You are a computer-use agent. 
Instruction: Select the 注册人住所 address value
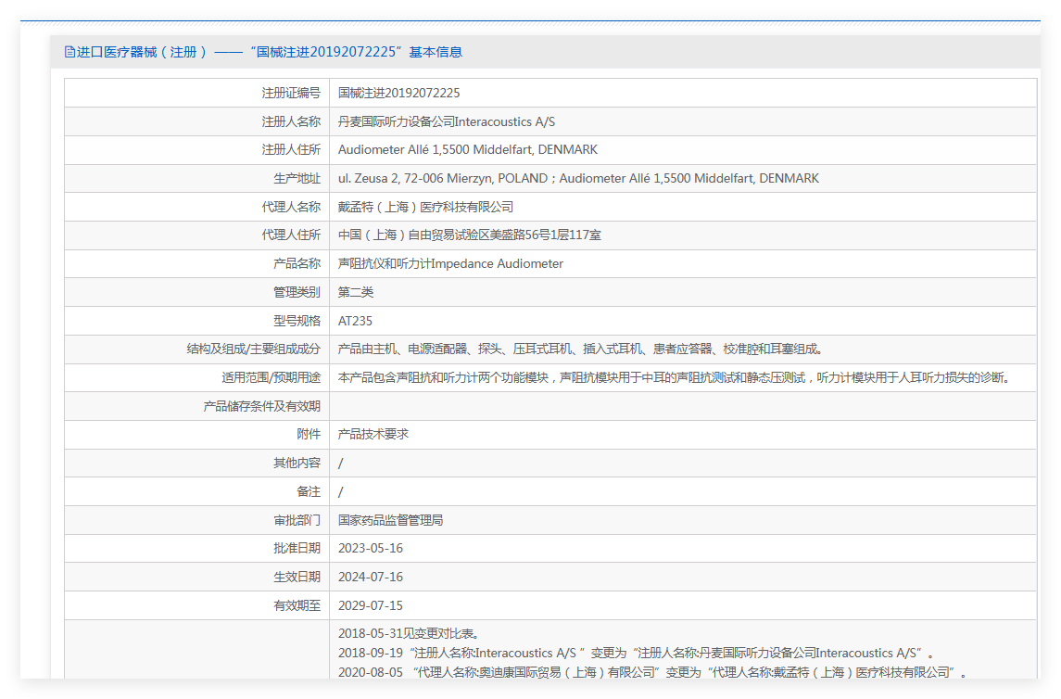pyautogui.click(x=468, y=149)
